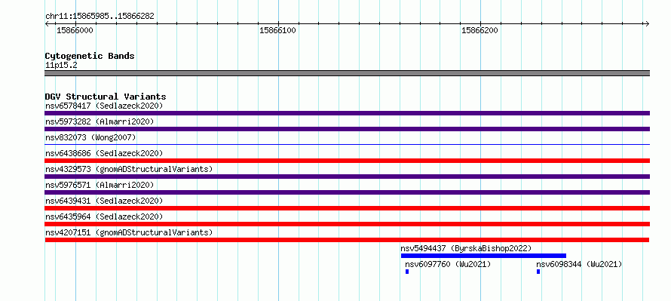Click the nsv4207151 (gnomADStructuralVariants) label

(x=129, y=232)
